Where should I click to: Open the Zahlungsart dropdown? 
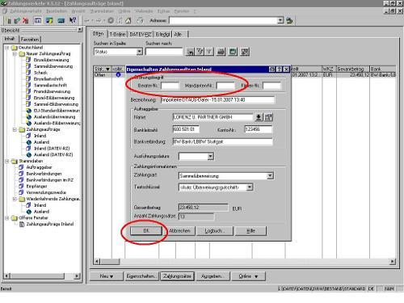coord(270,176)
